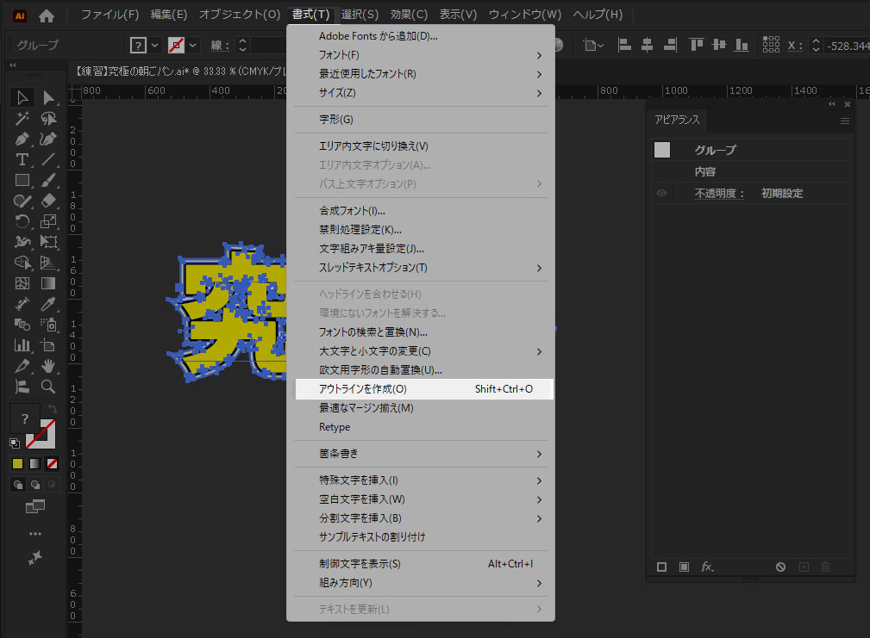Choose the Hand tool

49,366
